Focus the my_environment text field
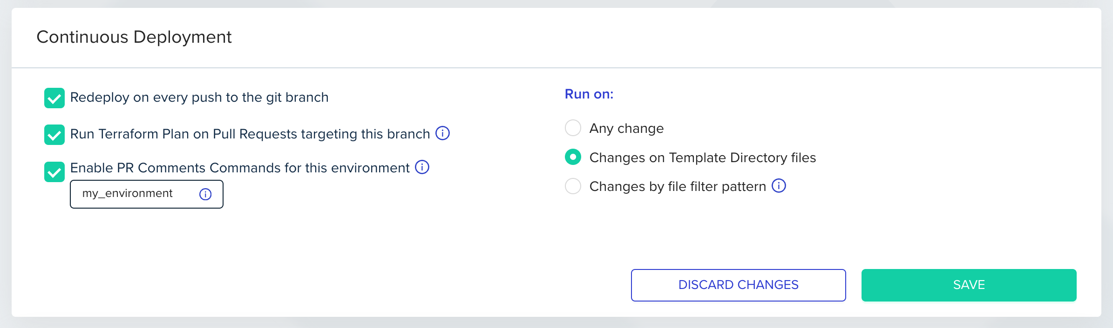1113x328 pixels. 135,194
